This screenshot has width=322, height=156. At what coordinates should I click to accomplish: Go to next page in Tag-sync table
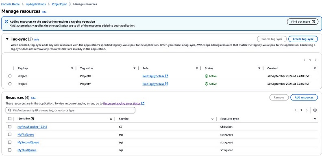pyautogui.click(x=315, y=60)
